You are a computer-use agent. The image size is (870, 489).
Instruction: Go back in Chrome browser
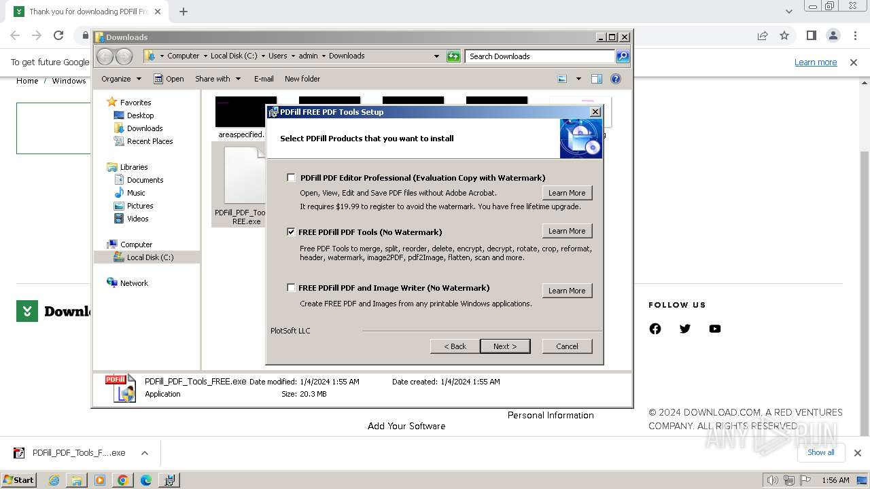click(x=15, y=35)
